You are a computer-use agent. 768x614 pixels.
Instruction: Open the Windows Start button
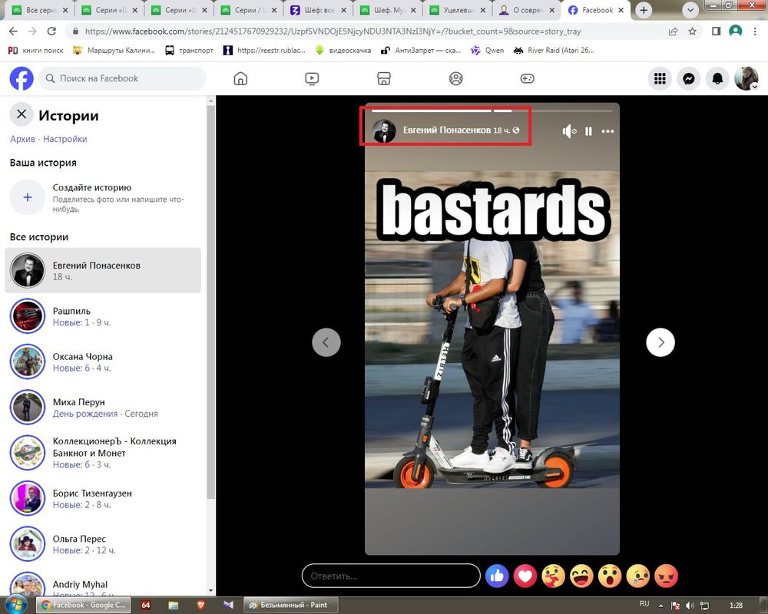(x=15, y=605)
